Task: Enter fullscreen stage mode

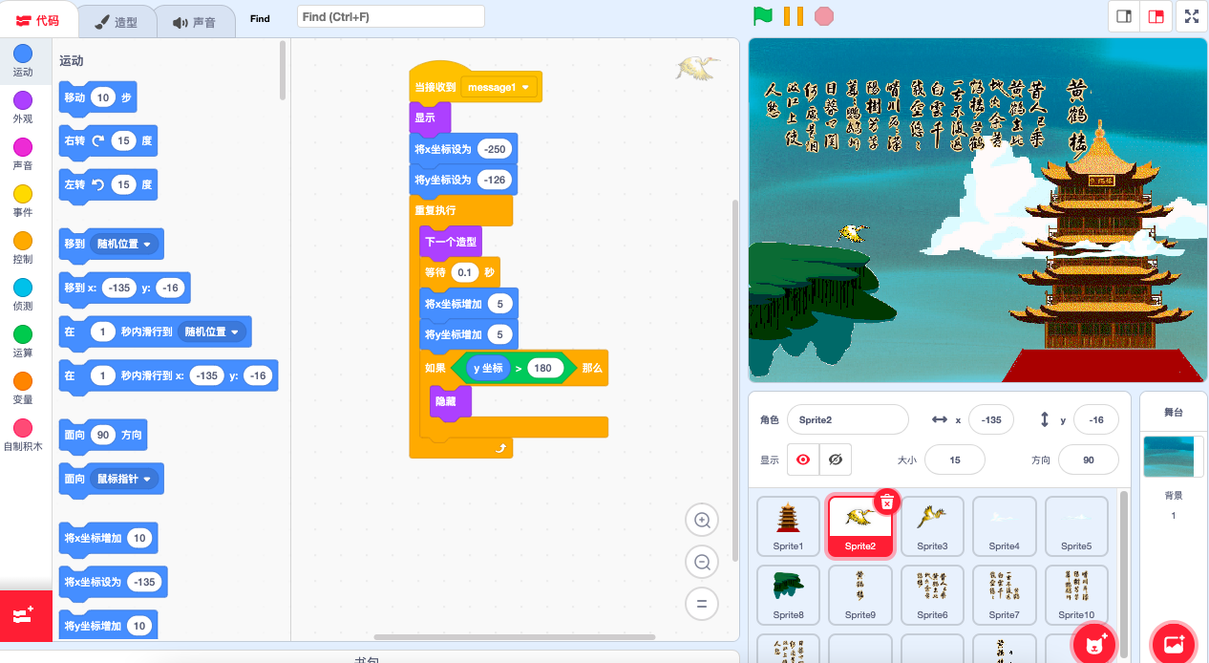Action: point(1191,16)
